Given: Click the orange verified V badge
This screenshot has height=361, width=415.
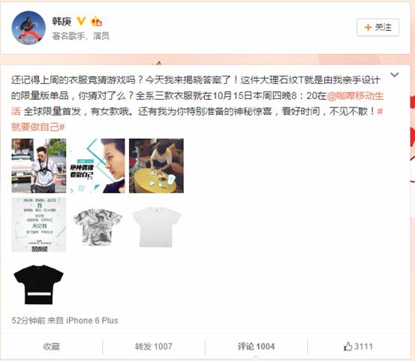Looking at the screenshot, I should pos(81,21).
